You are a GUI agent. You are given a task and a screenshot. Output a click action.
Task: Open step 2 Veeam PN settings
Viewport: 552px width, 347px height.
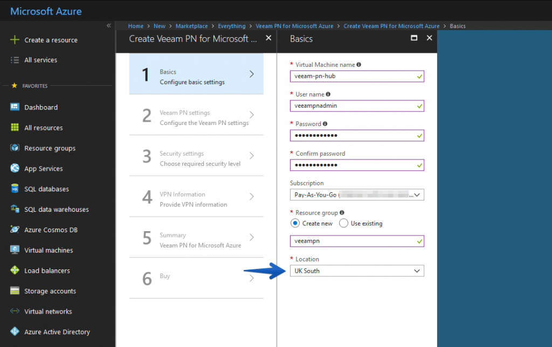196,117
